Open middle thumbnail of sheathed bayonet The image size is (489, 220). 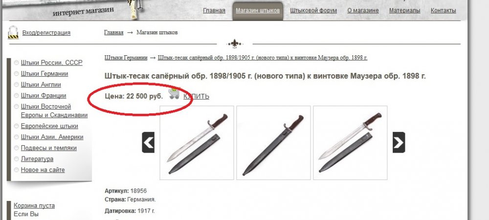[x=273, y=143]
